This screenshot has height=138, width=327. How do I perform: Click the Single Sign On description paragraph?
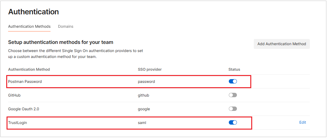[75, 54]
